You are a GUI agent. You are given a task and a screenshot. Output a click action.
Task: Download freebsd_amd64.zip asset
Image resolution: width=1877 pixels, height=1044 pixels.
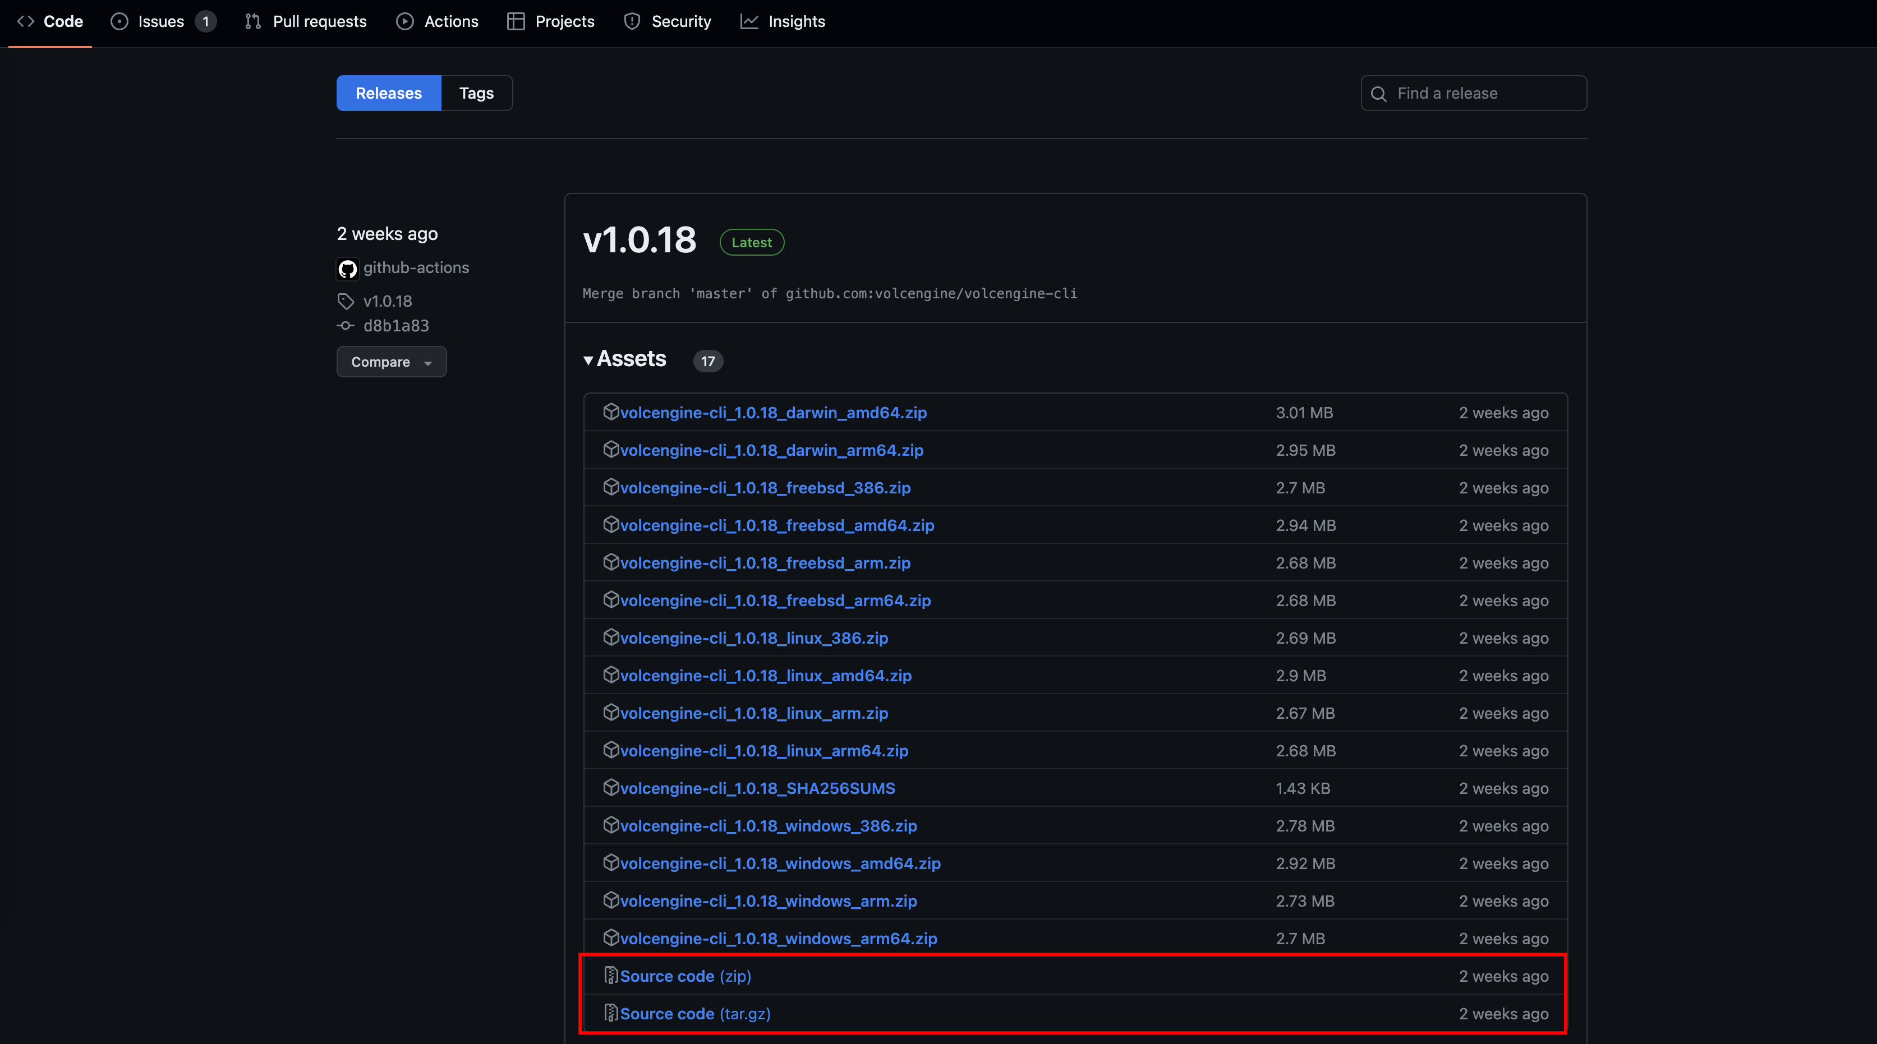(x=777, y=525)
